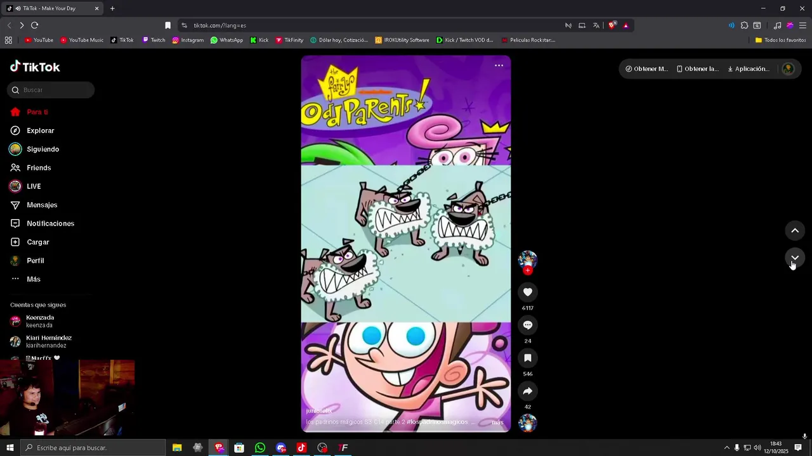
Task: Open Microsoft Store from the taskbar
Action: 239,448
